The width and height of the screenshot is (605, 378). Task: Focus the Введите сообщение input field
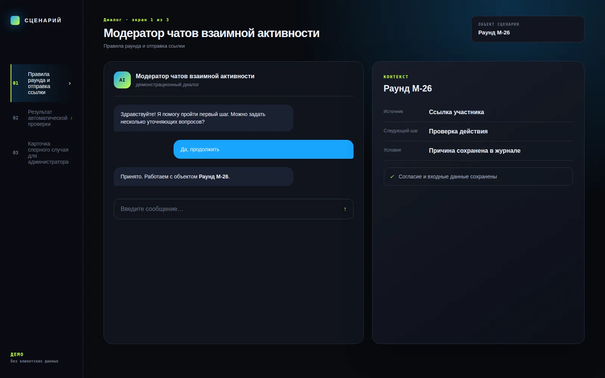click(233, 209)
